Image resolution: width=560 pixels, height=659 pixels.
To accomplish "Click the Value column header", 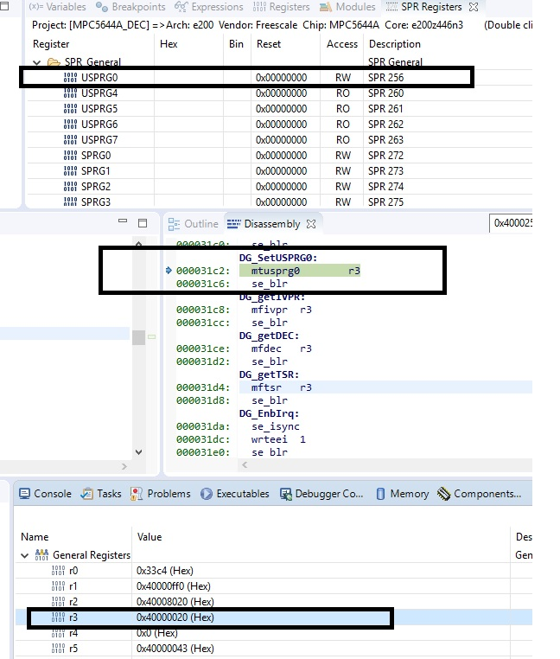I will click(x=150, y=537).
